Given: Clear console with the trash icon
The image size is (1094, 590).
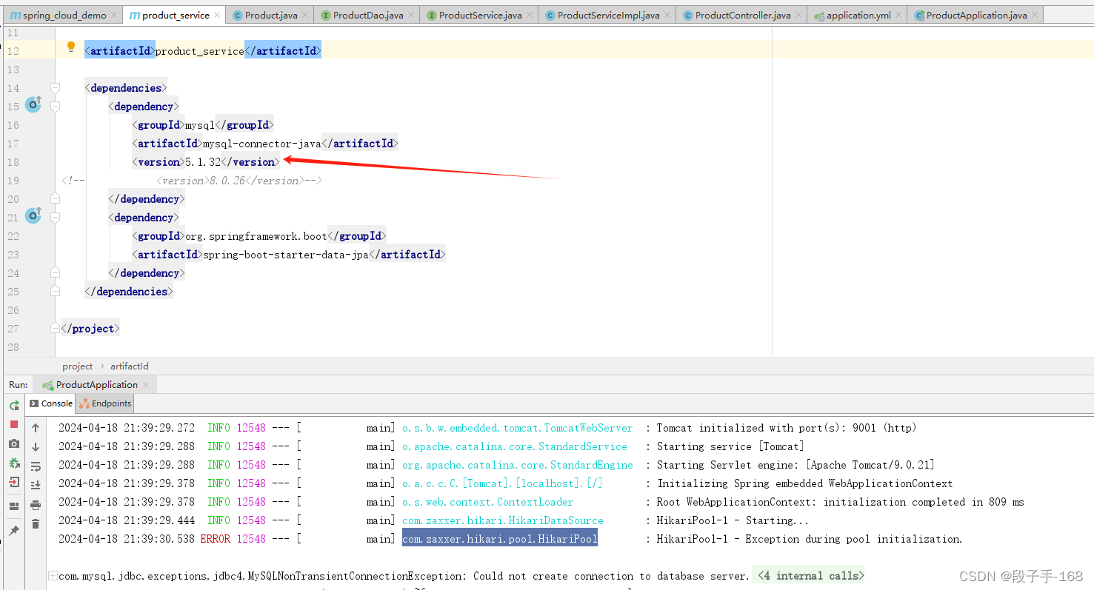Looking at the screenshot, I should point(36,524).
